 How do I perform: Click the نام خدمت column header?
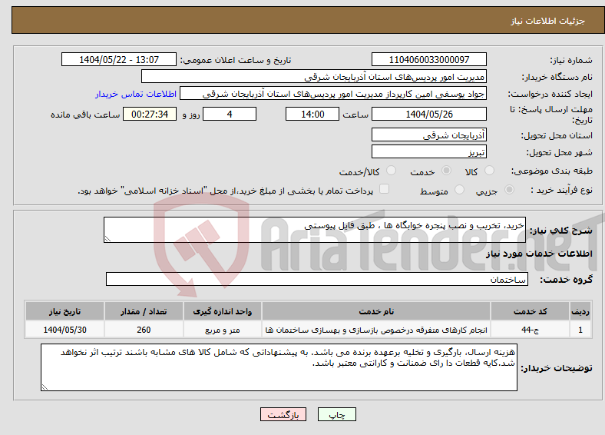pyautogui.click(x=376, y=311)
